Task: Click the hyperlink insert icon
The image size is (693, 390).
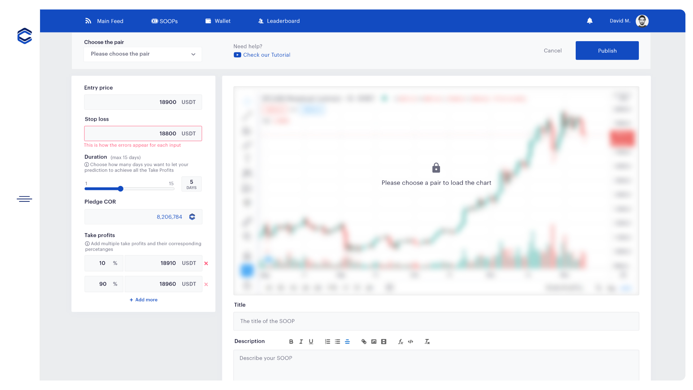Action: click(363, 341)
